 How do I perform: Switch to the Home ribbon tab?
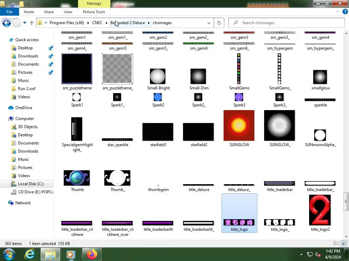(x=29, y=12)
